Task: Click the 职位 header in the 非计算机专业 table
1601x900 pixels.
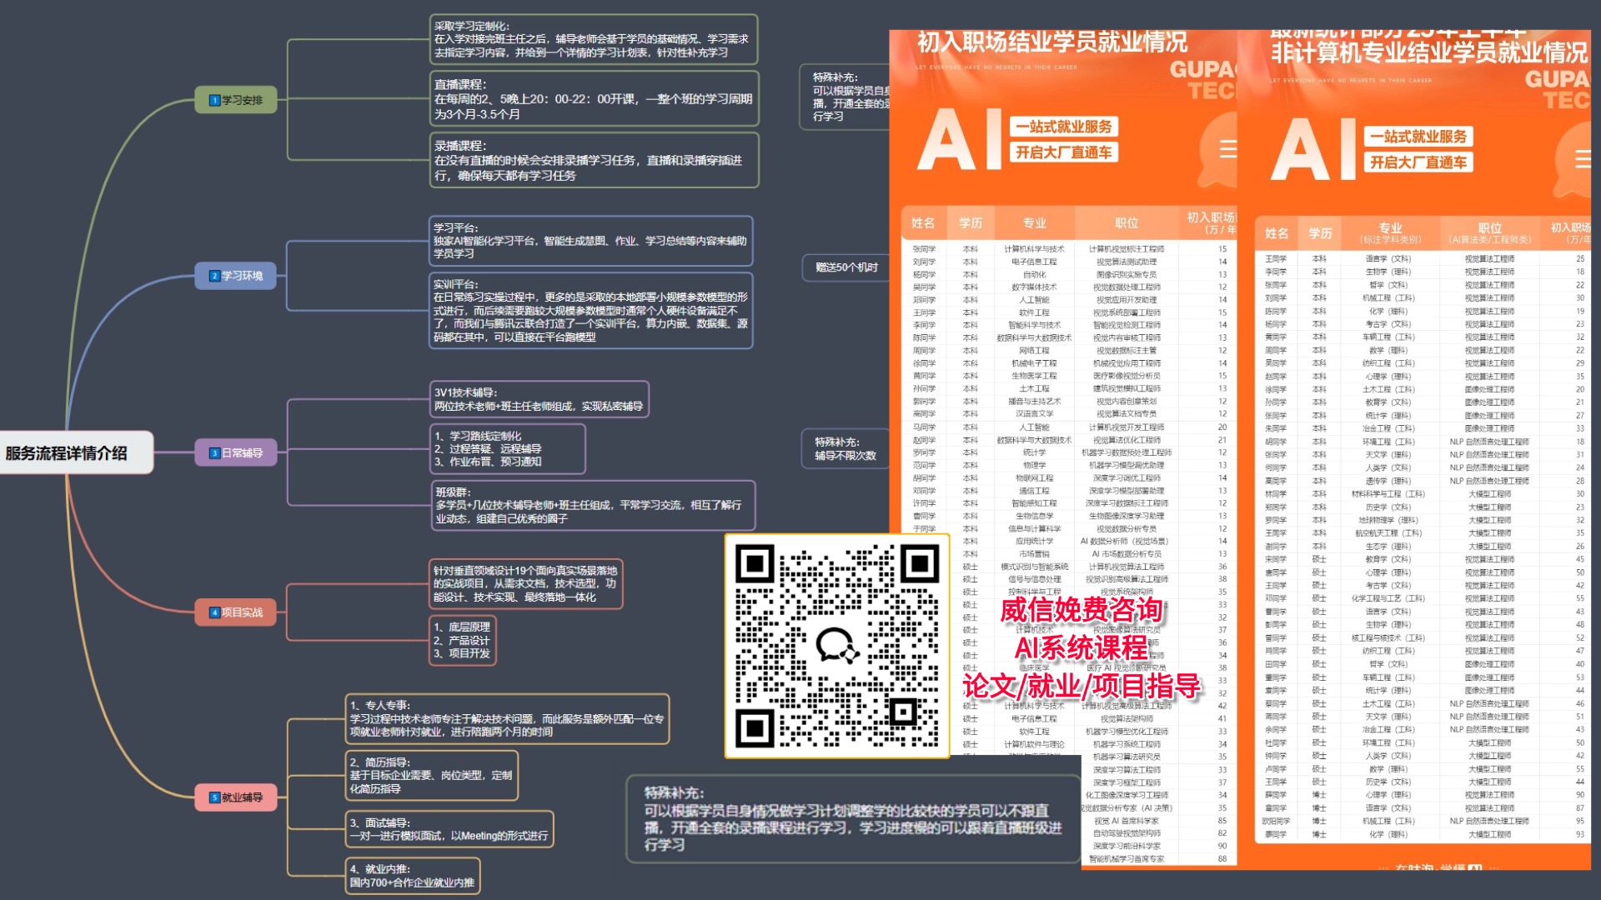Action: (1490, 233)
